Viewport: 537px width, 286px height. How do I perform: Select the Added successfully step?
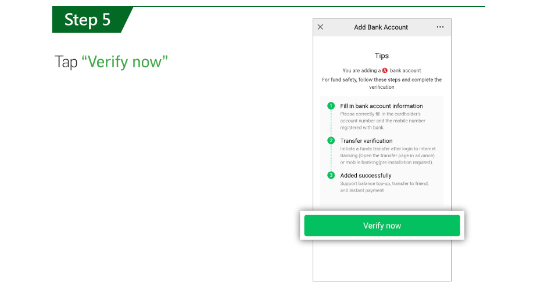point(366,175)
